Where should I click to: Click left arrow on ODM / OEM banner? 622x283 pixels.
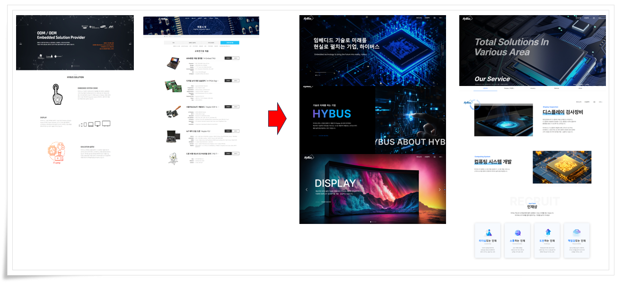(21, 44)
